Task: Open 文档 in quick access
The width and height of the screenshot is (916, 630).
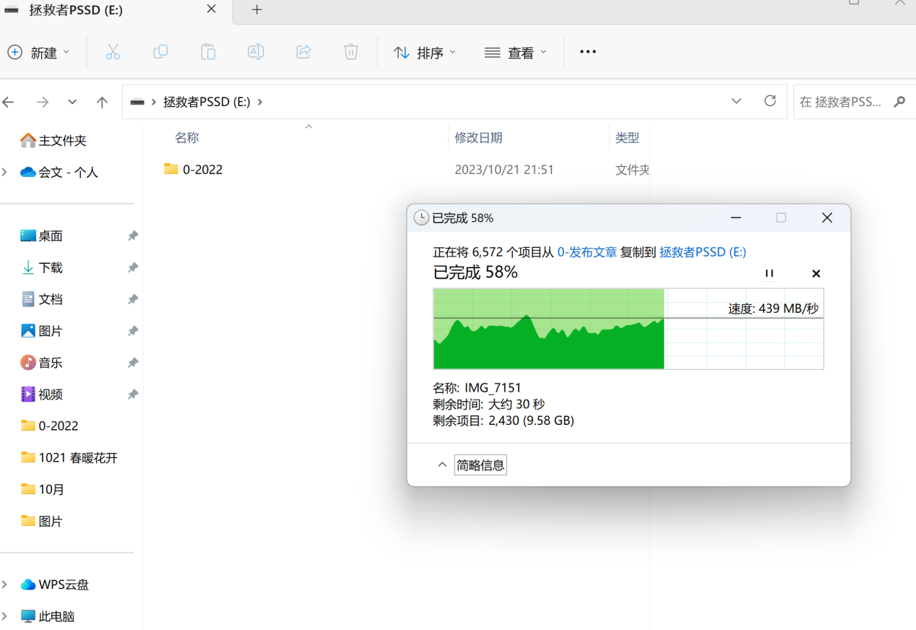Action: (x=42, y=300)
